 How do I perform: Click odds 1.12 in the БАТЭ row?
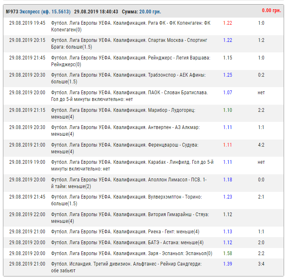(228, 243)
